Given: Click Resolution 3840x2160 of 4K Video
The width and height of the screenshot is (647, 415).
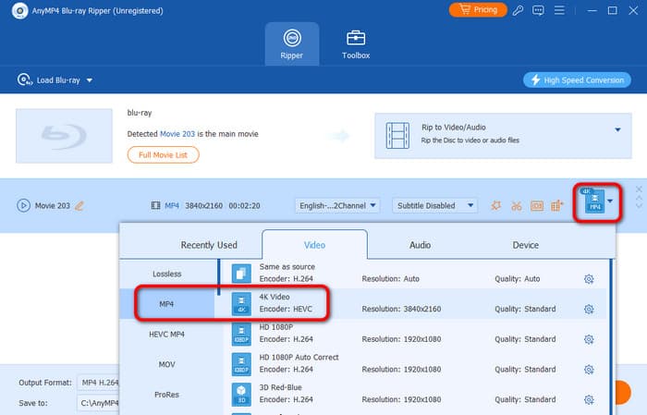Looking at the screenshot, I should click(401, 309).
